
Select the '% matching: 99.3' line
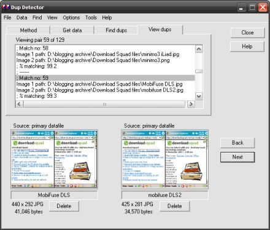coord(106,96)
